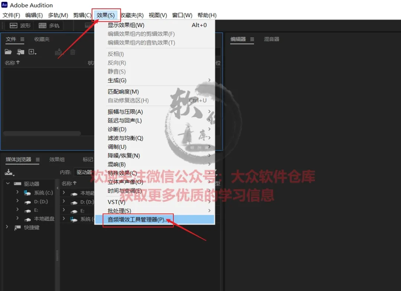The height and width of the screenshot is (291, 401).
Task: Open the 内容 驱动器 dropdown
Action: [x=84, y=173]
